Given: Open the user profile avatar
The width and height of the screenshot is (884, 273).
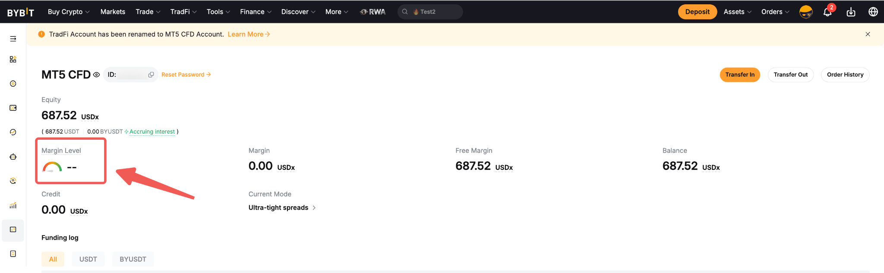Looking at the screenshot, I should coord(806,12).
